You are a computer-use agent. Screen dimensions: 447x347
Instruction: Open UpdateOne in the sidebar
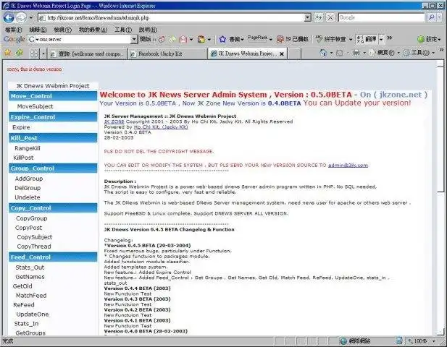(33, 314)
